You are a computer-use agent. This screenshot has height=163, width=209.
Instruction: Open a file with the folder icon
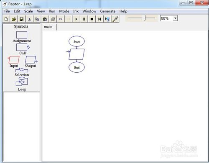click(x=14, y=19)
